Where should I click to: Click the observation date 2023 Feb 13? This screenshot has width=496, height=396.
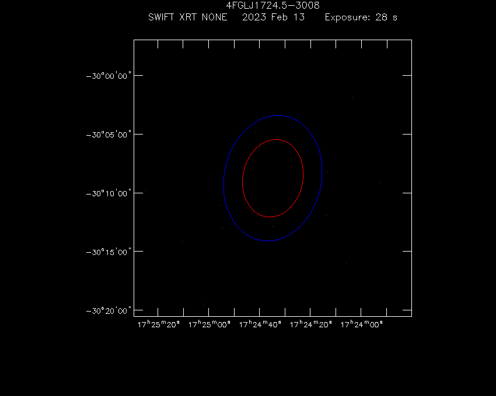pyautogui.click(x=273, y=17)
